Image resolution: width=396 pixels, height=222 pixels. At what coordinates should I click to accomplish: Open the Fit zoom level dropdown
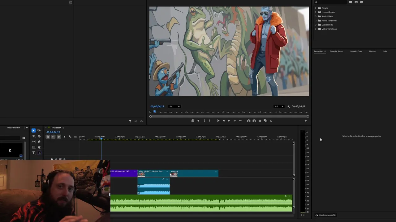coord(174,106)
